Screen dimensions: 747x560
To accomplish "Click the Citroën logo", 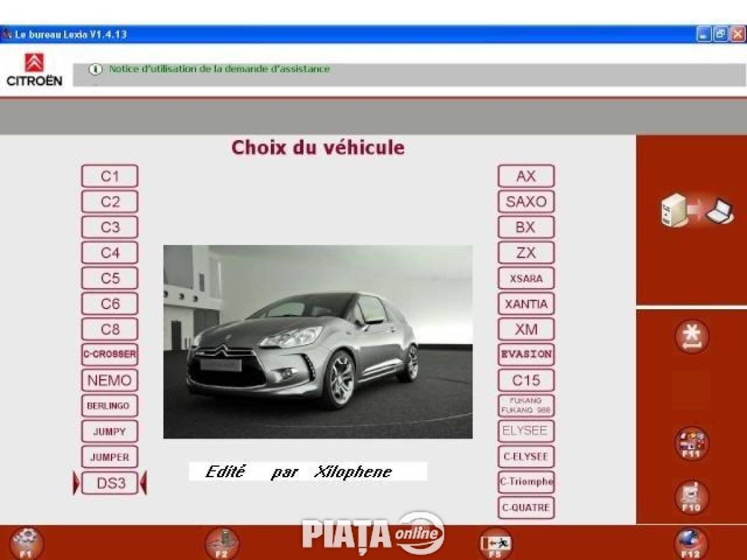I will 34,69.
